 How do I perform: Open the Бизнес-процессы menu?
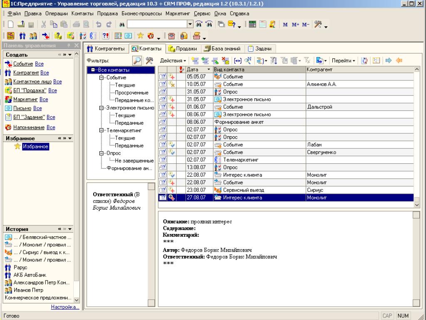click(x=141, y=14)
